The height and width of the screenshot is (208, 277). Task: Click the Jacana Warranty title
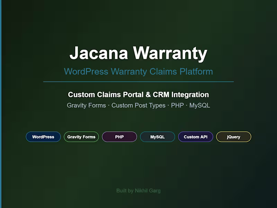(x=138, y=53)
